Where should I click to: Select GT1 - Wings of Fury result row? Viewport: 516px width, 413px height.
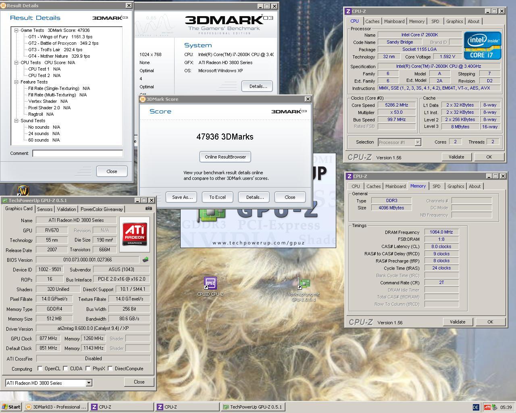coord(60,37)
